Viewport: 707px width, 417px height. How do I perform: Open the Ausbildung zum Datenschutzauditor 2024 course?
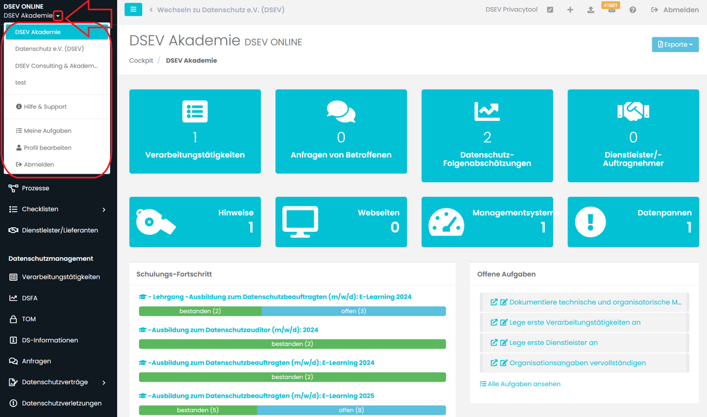coord(229,330)
